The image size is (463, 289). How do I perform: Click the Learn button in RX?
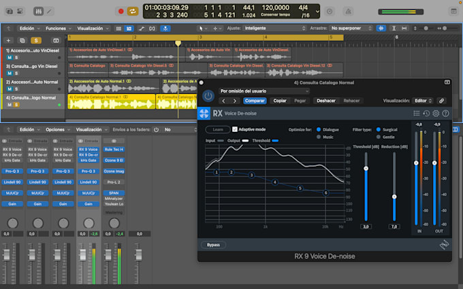point(218,129)
